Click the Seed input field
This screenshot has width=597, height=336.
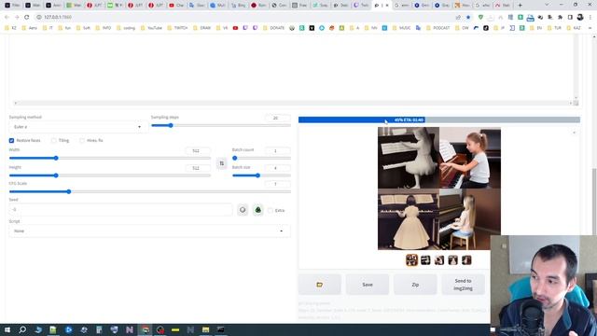point(120,209)
